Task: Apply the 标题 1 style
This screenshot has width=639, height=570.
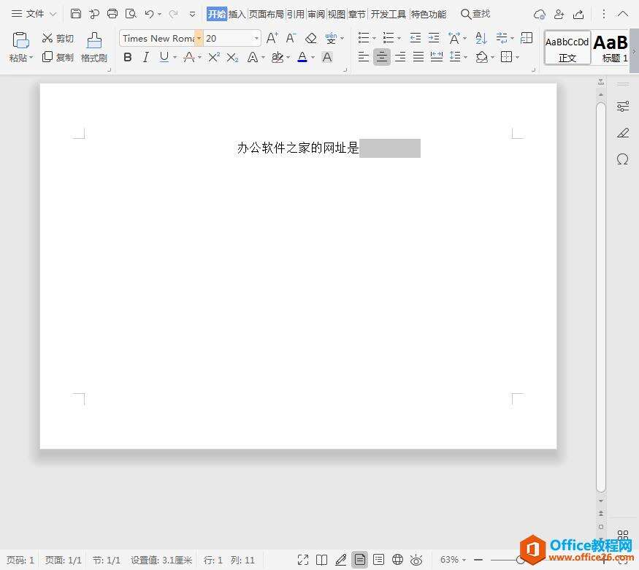Action: (x=611, y=47)
